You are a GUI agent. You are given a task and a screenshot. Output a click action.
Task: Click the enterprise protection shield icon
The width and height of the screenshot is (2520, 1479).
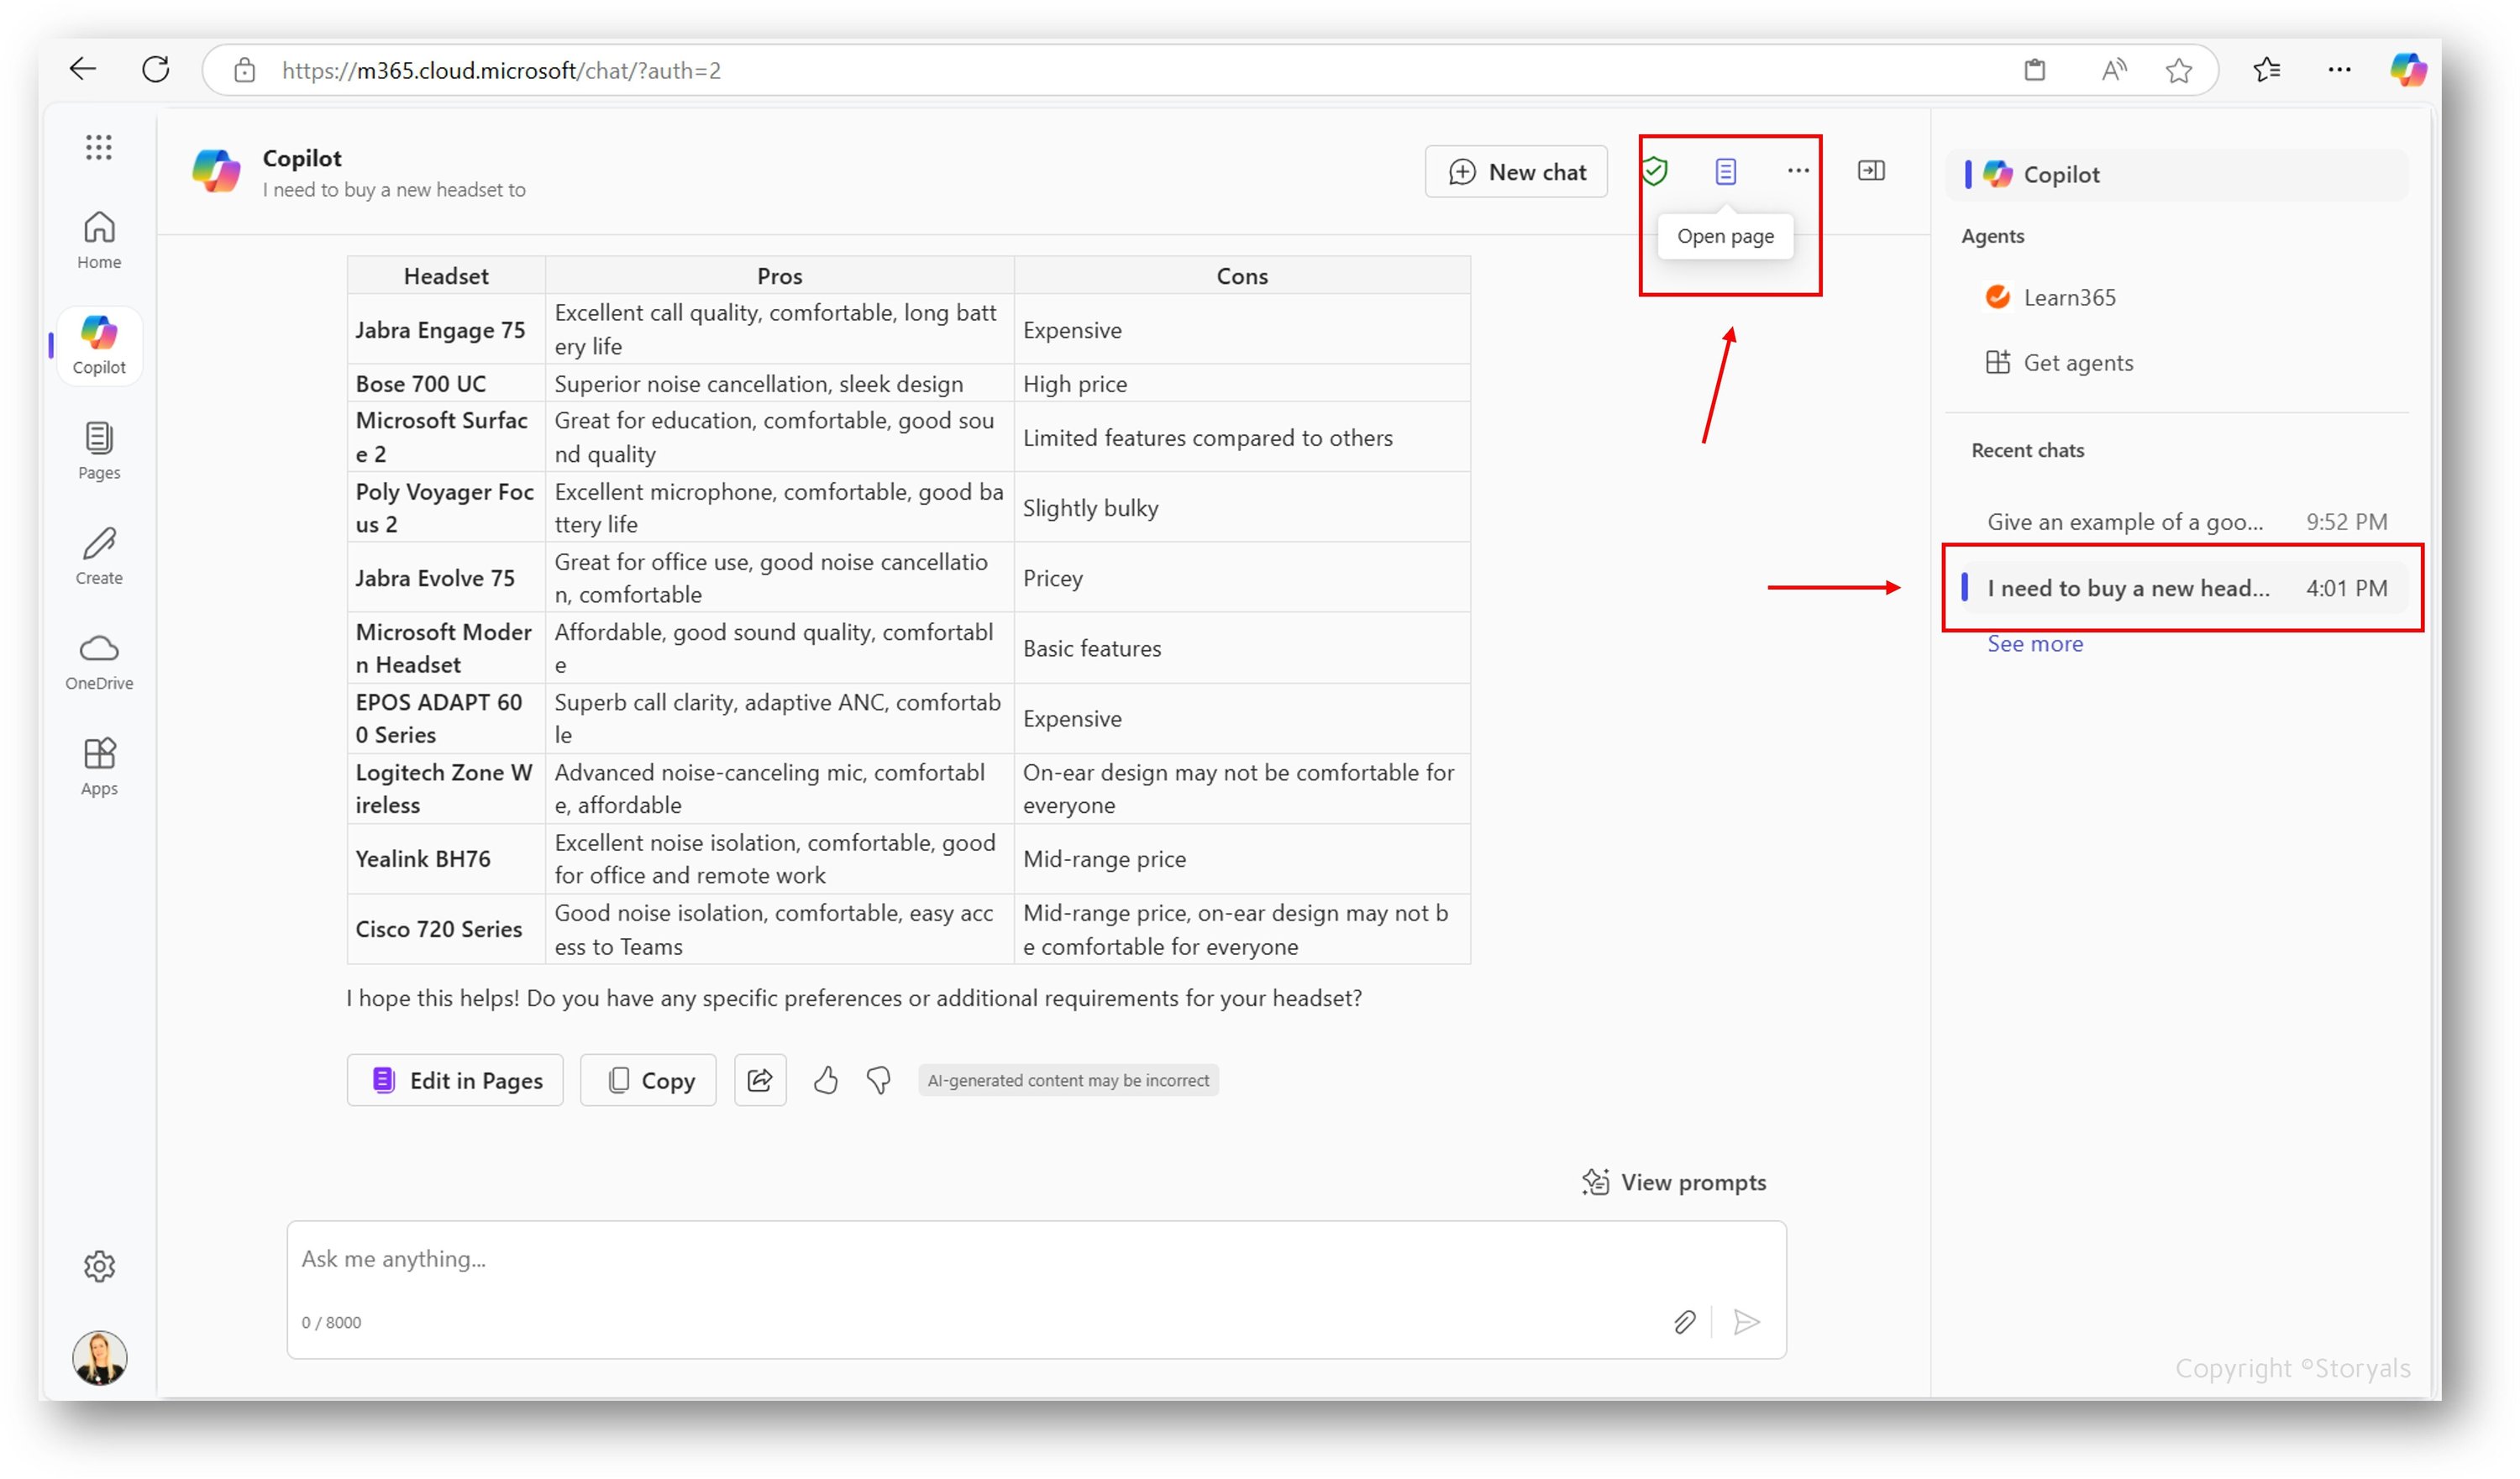tap(1654, 171)
